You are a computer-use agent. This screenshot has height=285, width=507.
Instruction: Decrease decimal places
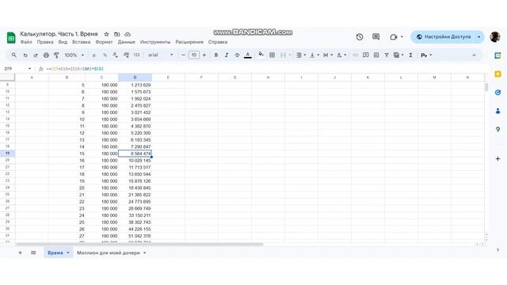[115, 55]
